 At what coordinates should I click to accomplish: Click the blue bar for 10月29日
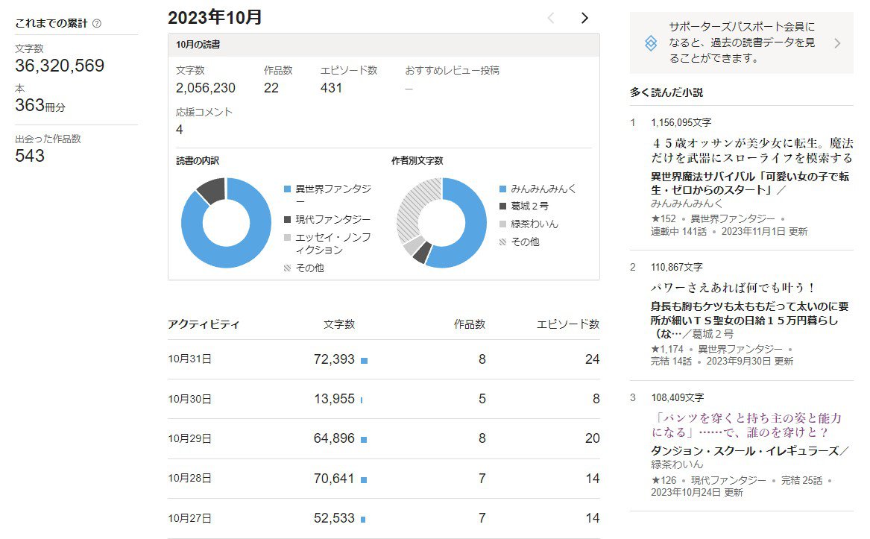click(x=364, y=439)
